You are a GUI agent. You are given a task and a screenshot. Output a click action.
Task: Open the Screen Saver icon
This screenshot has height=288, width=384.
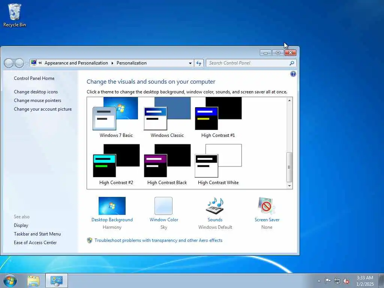pos(267,206)
